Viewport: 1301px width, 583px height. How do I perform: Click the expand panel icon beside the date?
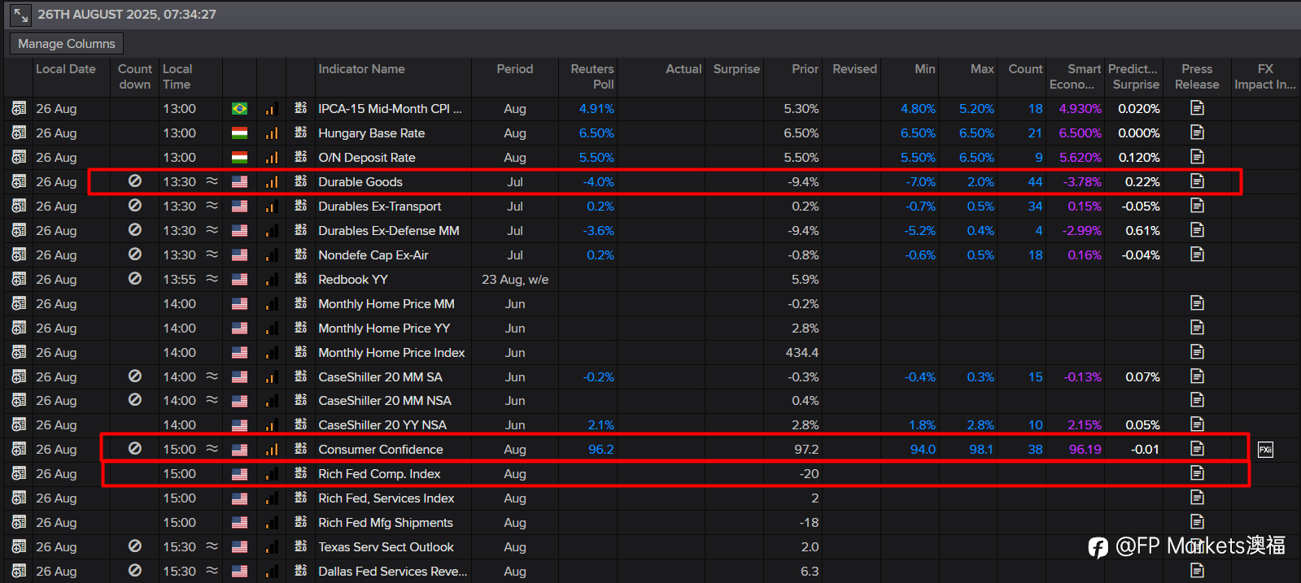coord(20,14)
